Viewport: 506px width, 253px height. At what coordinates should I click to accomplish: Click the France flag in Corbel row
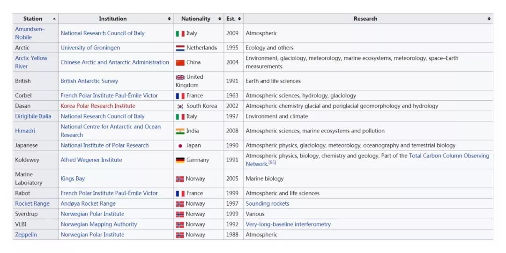180,96
